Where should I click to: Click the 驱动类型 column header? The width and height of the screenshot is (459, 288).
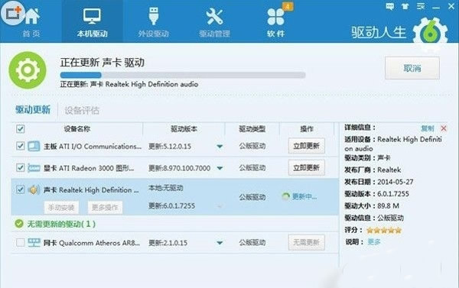click(252, 128)
